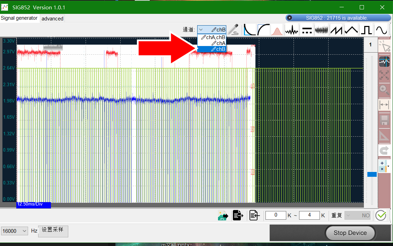
Task: Switch to the advanced tab
Action: click(x=52, y=19)
